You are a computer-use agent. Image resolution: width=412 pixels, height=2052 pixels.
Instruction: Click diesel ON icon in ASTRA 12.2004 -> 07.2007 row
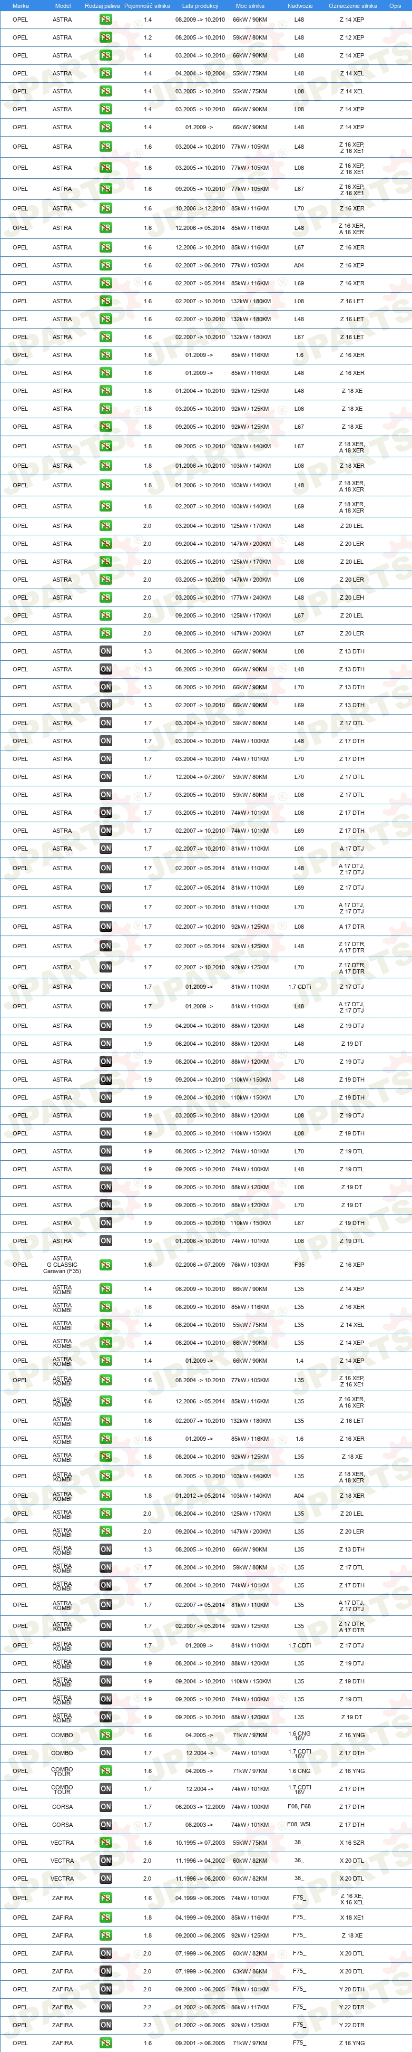[105, 777]
